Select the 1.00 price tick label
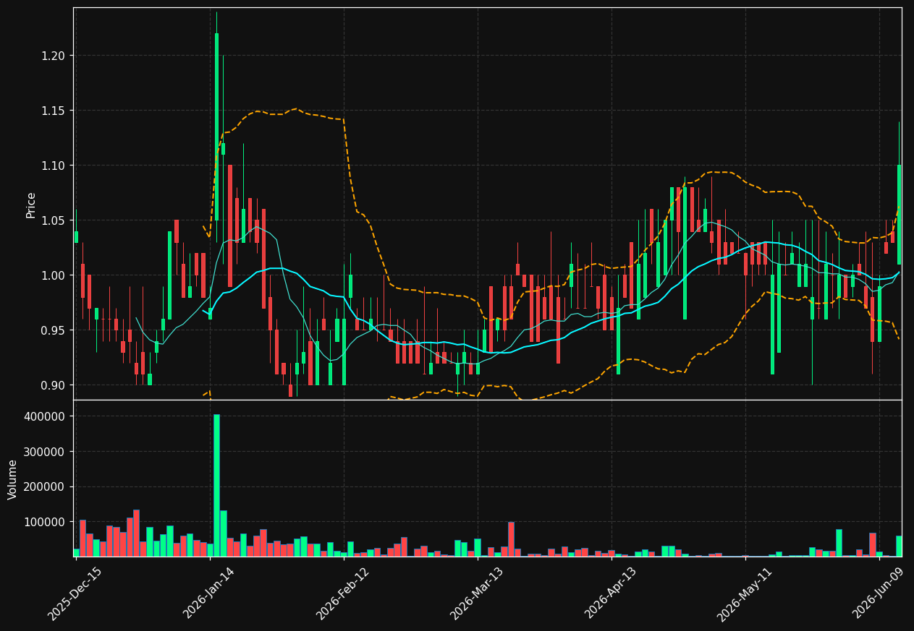The image size is (914, 631). tap(52, 275)
